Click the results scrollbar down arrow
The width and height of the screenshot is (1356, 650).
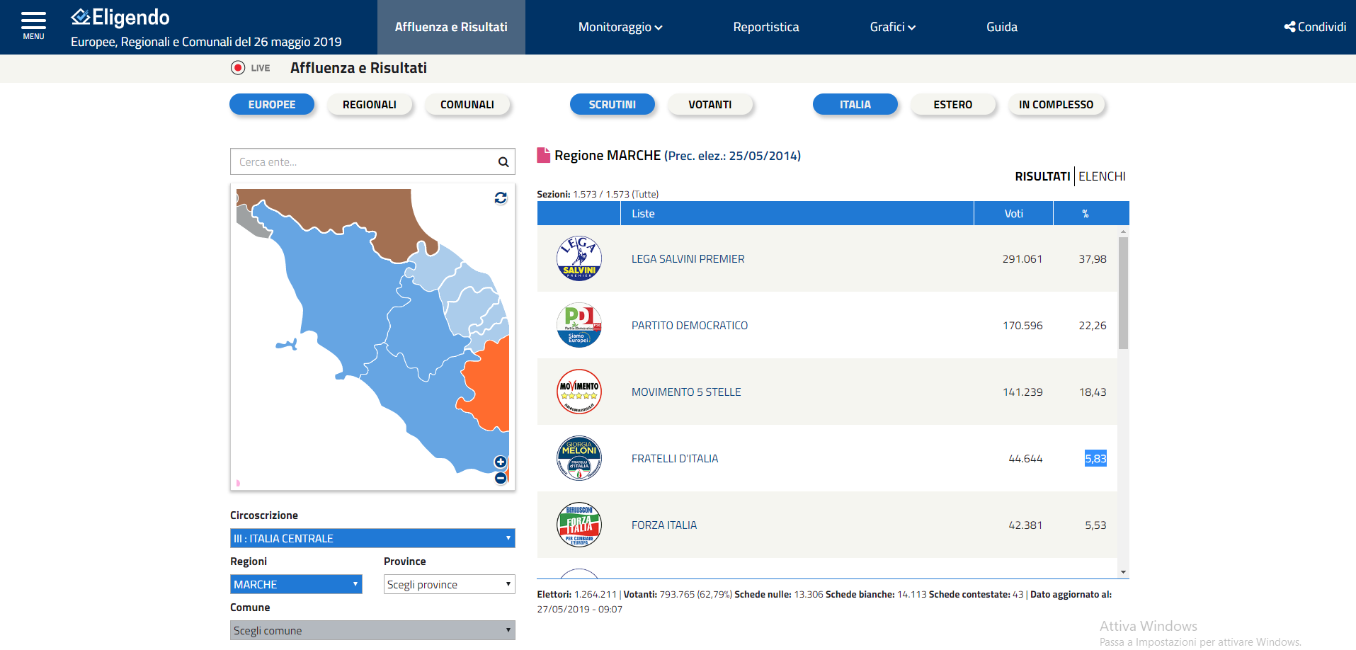tap(1123, 572)
